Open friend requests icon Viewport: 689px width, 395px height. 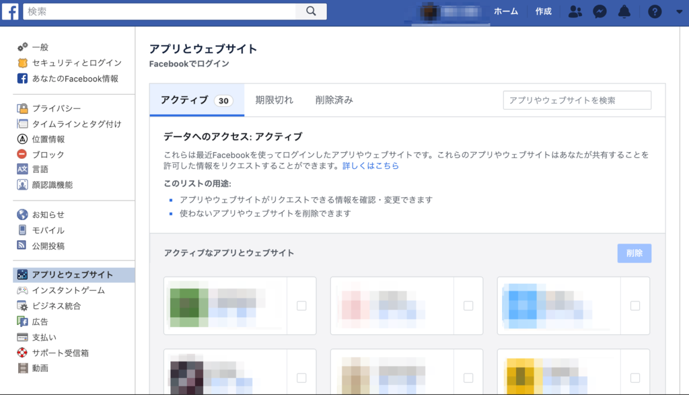click(575, 11)
